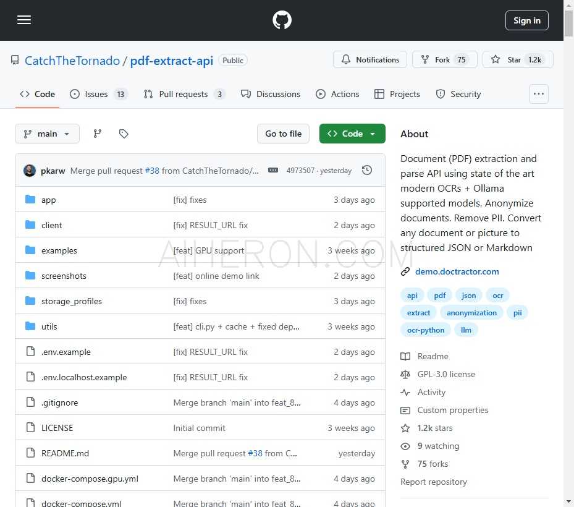Viewport: 574px width, 507px height.
Task: Click the Notifications bell button
Action: coord(370,59)
